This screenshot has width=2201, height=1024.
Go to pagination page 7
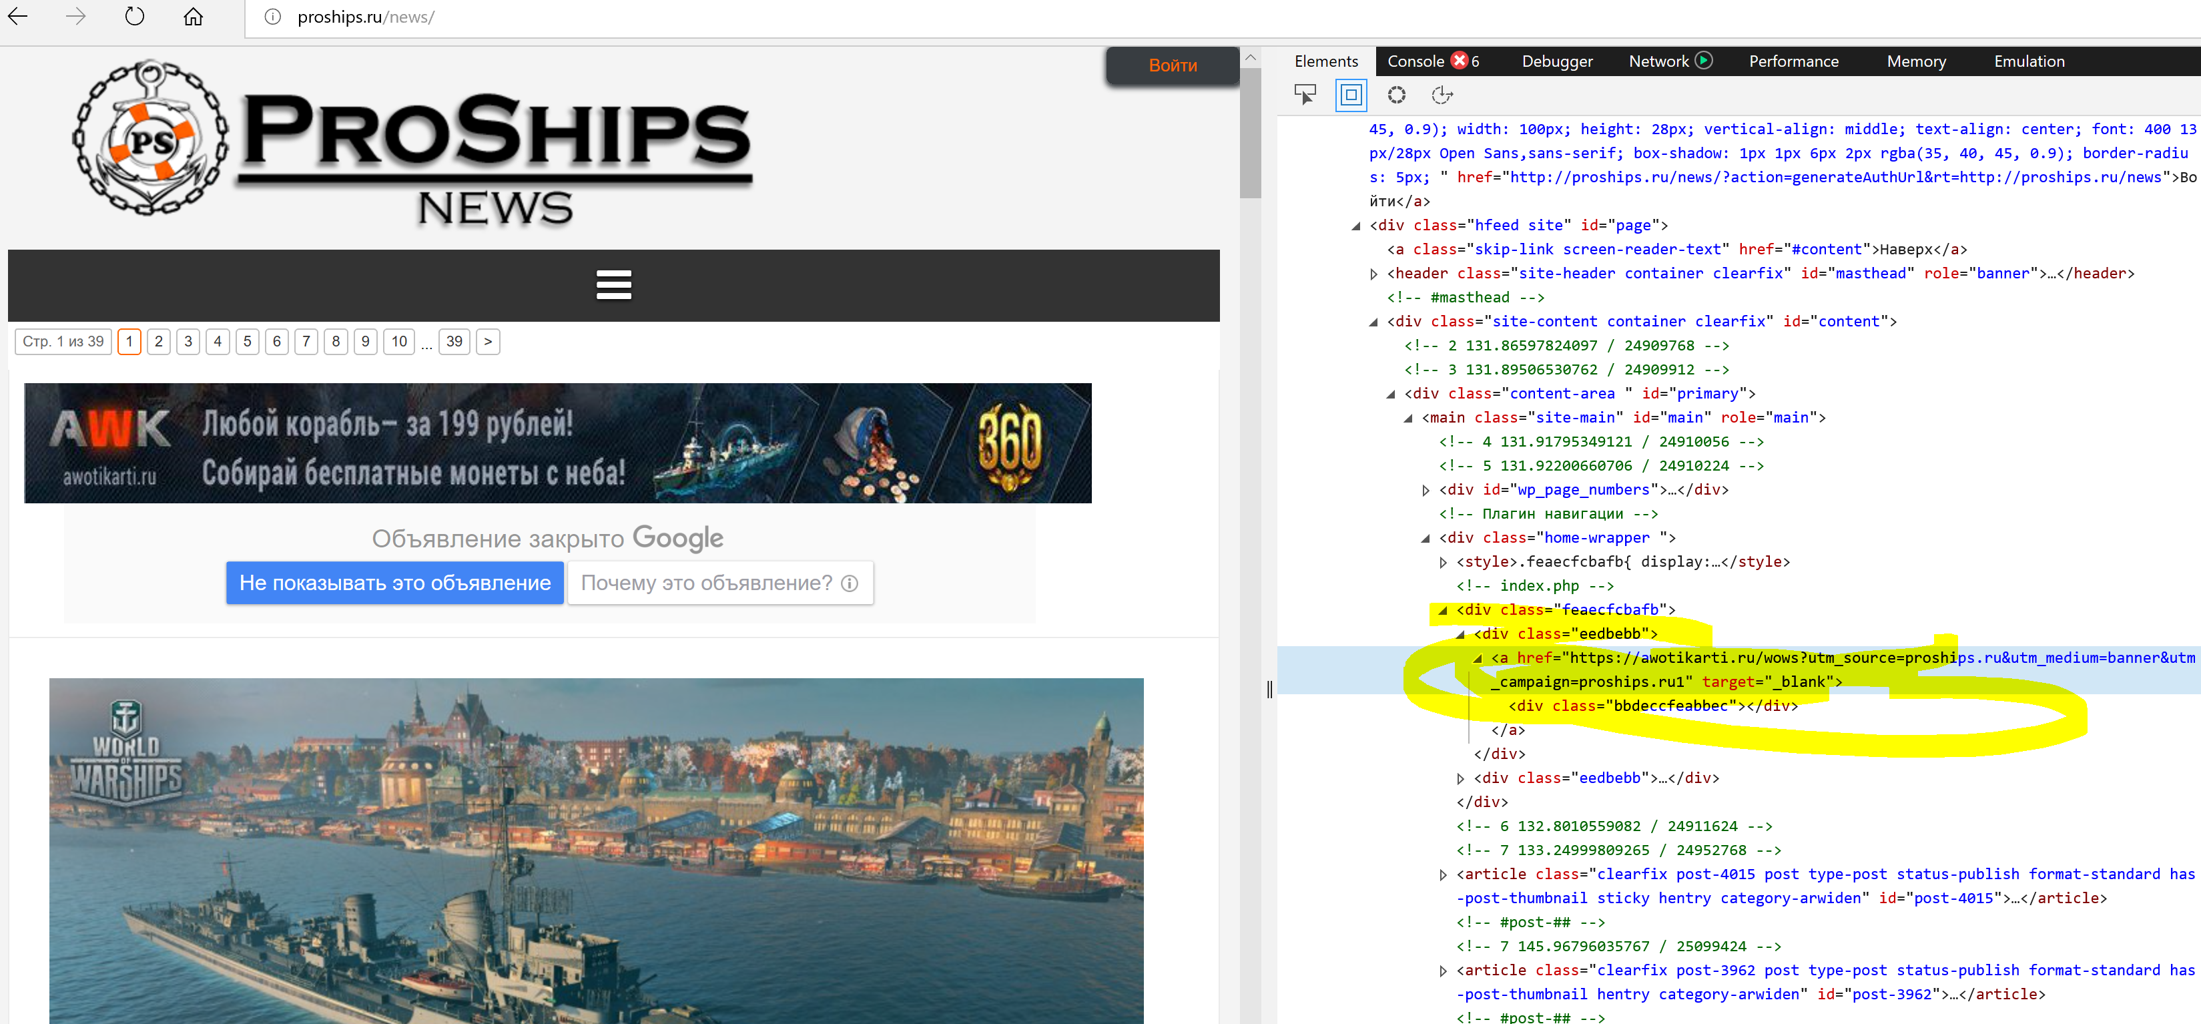tap(306, 342)
